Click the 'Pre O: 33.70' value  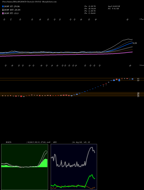pos(90,6)
